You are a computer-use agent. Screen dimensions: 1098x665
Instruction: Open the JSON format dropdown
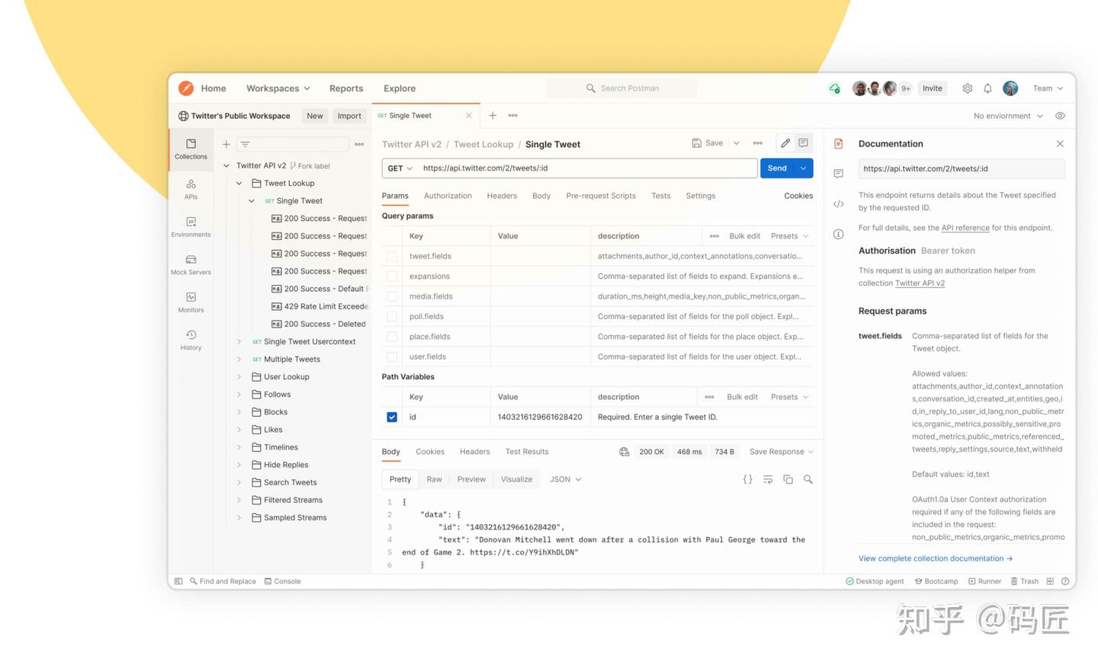click(x=566, y=479)
